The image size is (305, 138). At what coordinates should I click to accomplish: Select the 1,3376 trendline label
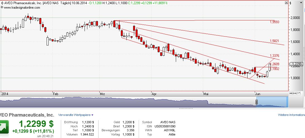coord(275,56)
